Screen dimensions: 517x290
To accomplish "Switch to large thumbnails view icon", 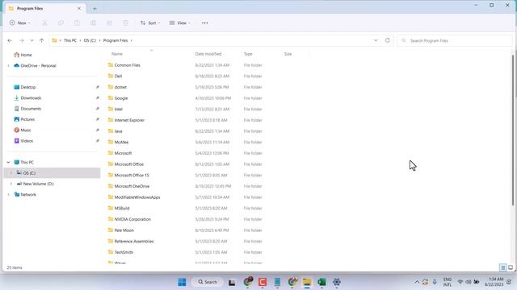I will [511, 267].
